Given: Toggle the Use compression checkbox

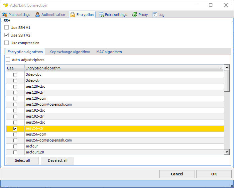Looking at the screenshot, I should 7,43.
